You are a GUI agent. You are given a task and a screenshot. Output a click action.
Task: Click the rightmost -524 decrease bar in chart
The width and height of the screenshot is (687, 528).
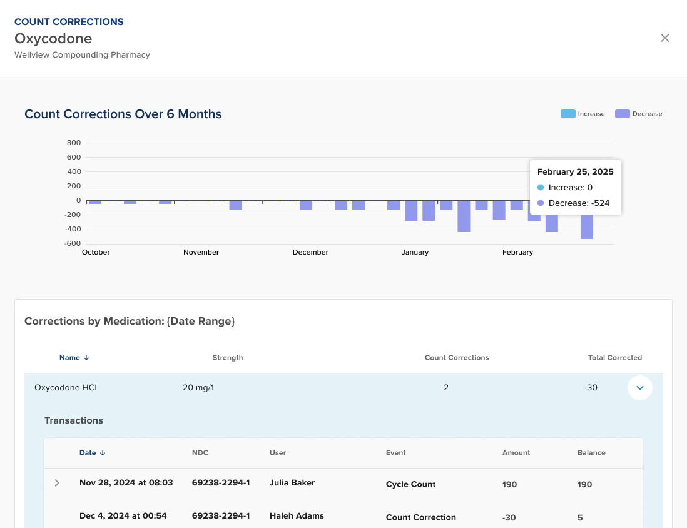[587, 226]
